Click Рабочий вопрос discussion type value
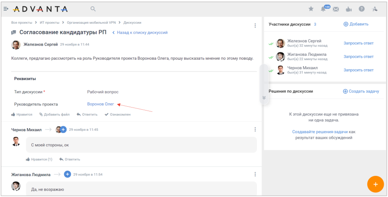 (103, 92)
